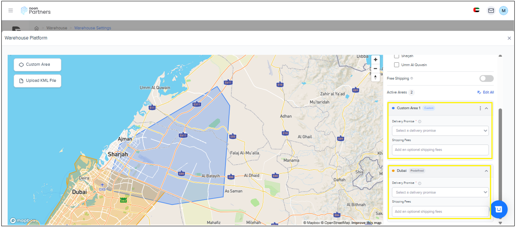Click the Custom Area button
516x227 pixels.
point(37,64)
